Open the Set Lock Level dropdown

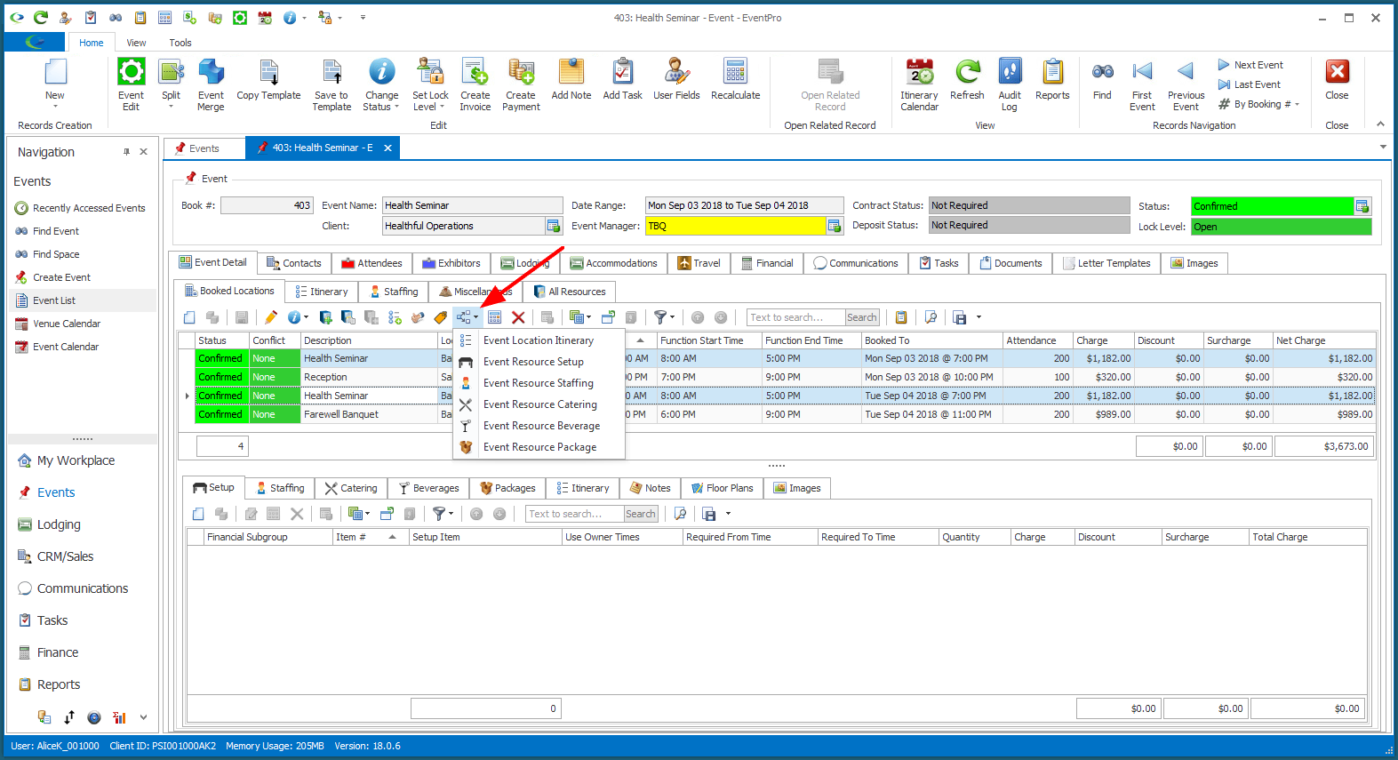pos(442,107)
